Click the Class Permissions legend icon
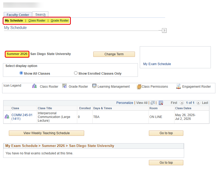The width and height of the screenshot is (217, 169). tap(139, 87)
